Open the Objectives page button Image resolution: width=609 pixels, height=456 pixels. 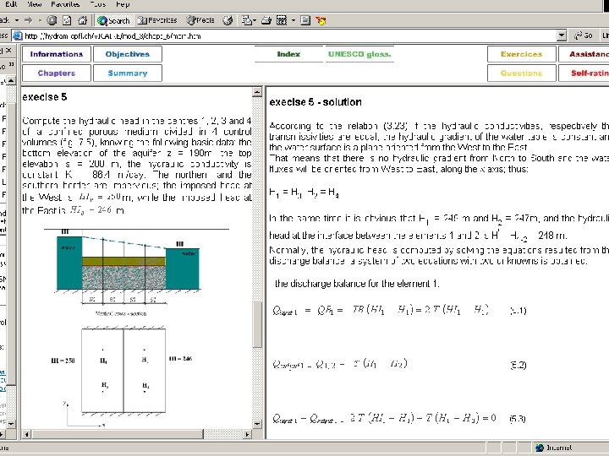[x=128, y=54]
